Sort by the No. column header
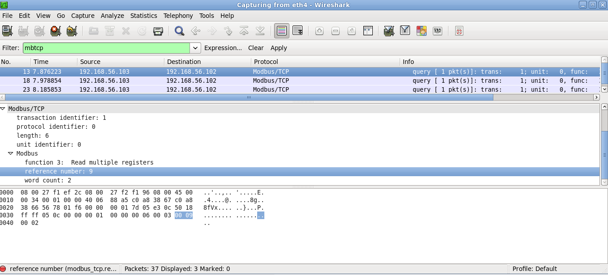608x275 pixels. (15, 62)
